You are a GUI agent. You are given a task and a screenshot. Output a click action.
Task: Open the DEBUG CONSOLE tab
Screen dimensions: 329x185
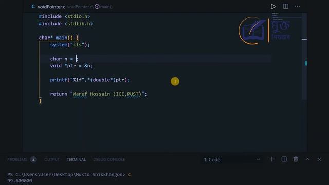pyautogui.click(x=109, y=160)
